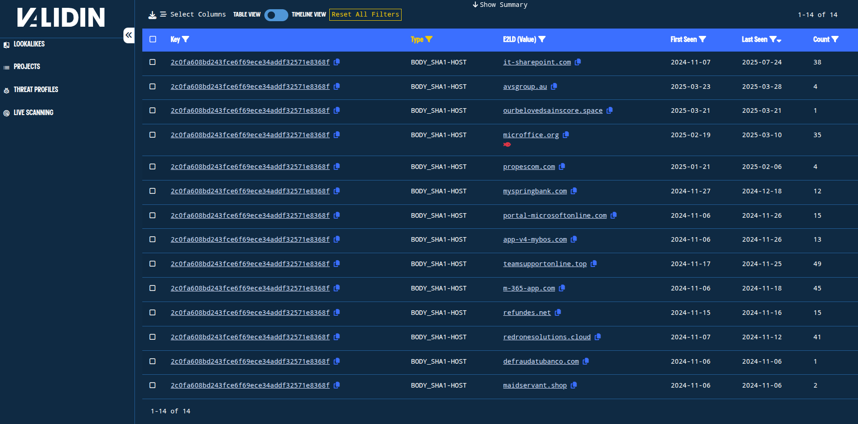Viewport: 858px width, 424px height.
Task: Open Projects in the sidebar
Action: click(x=27, y=67)
